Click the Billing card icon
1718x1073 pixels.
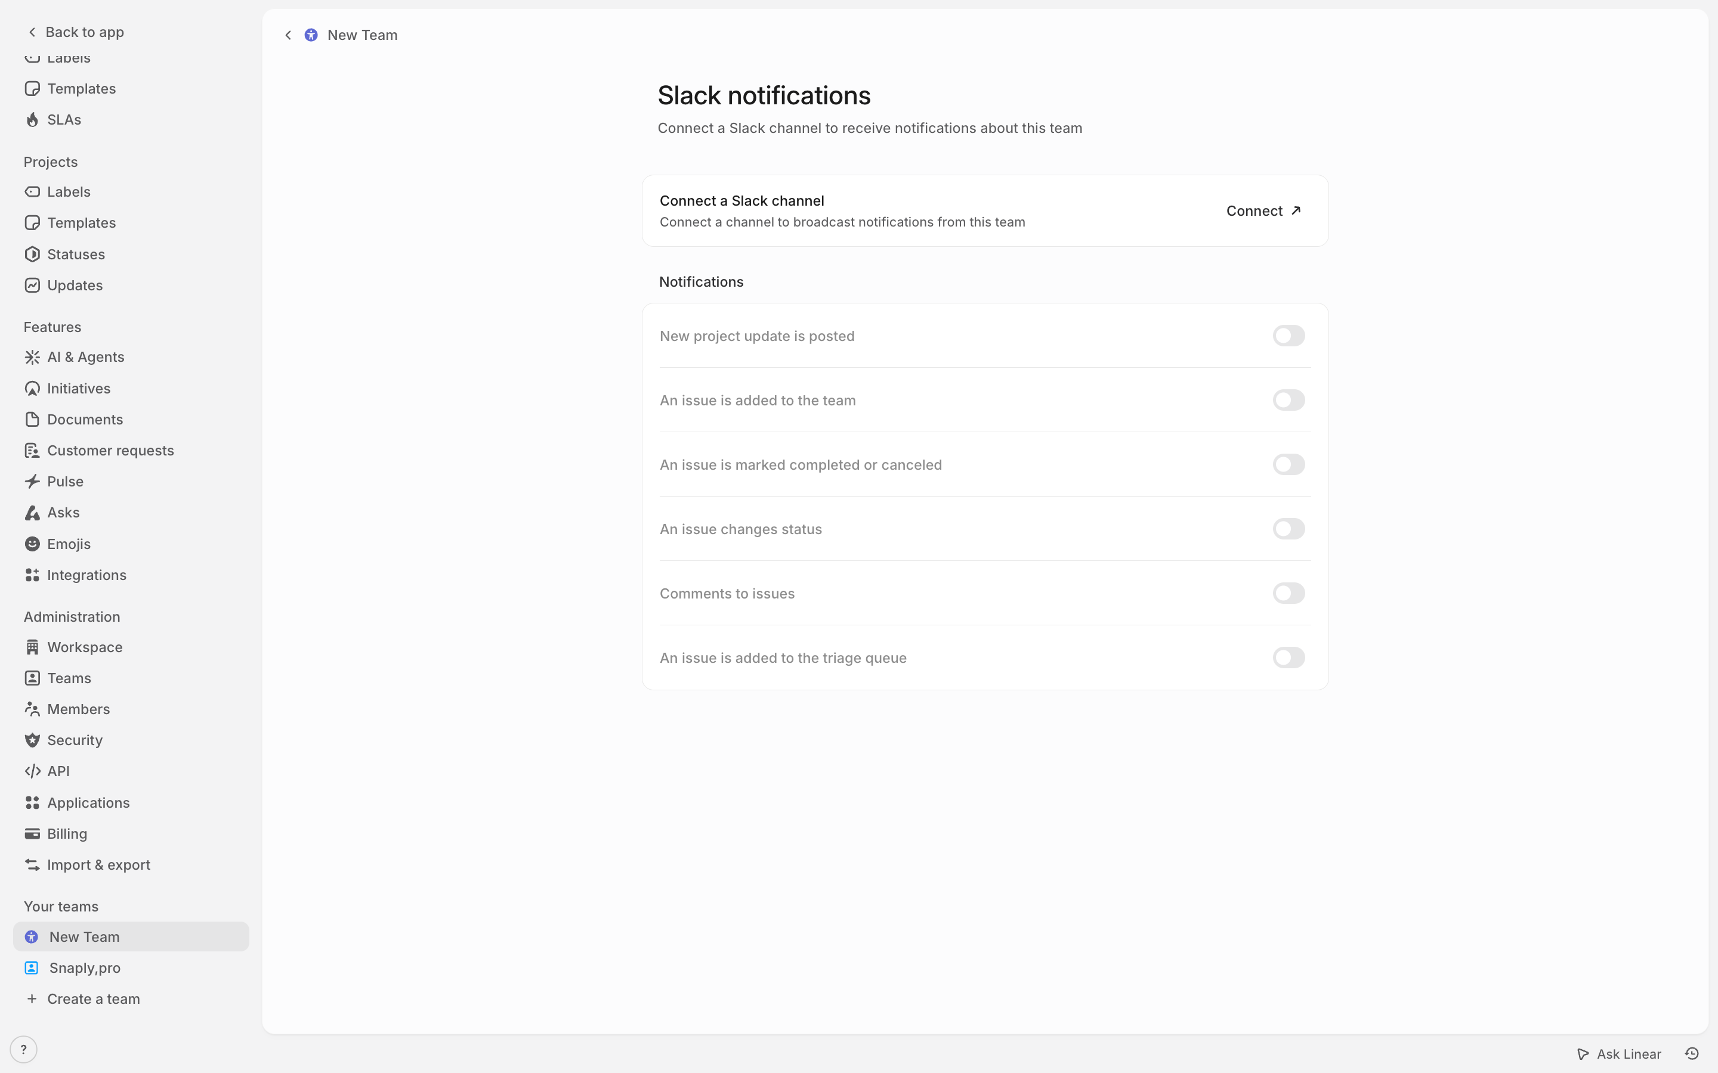pyautogui.click(x=32, y=834)
